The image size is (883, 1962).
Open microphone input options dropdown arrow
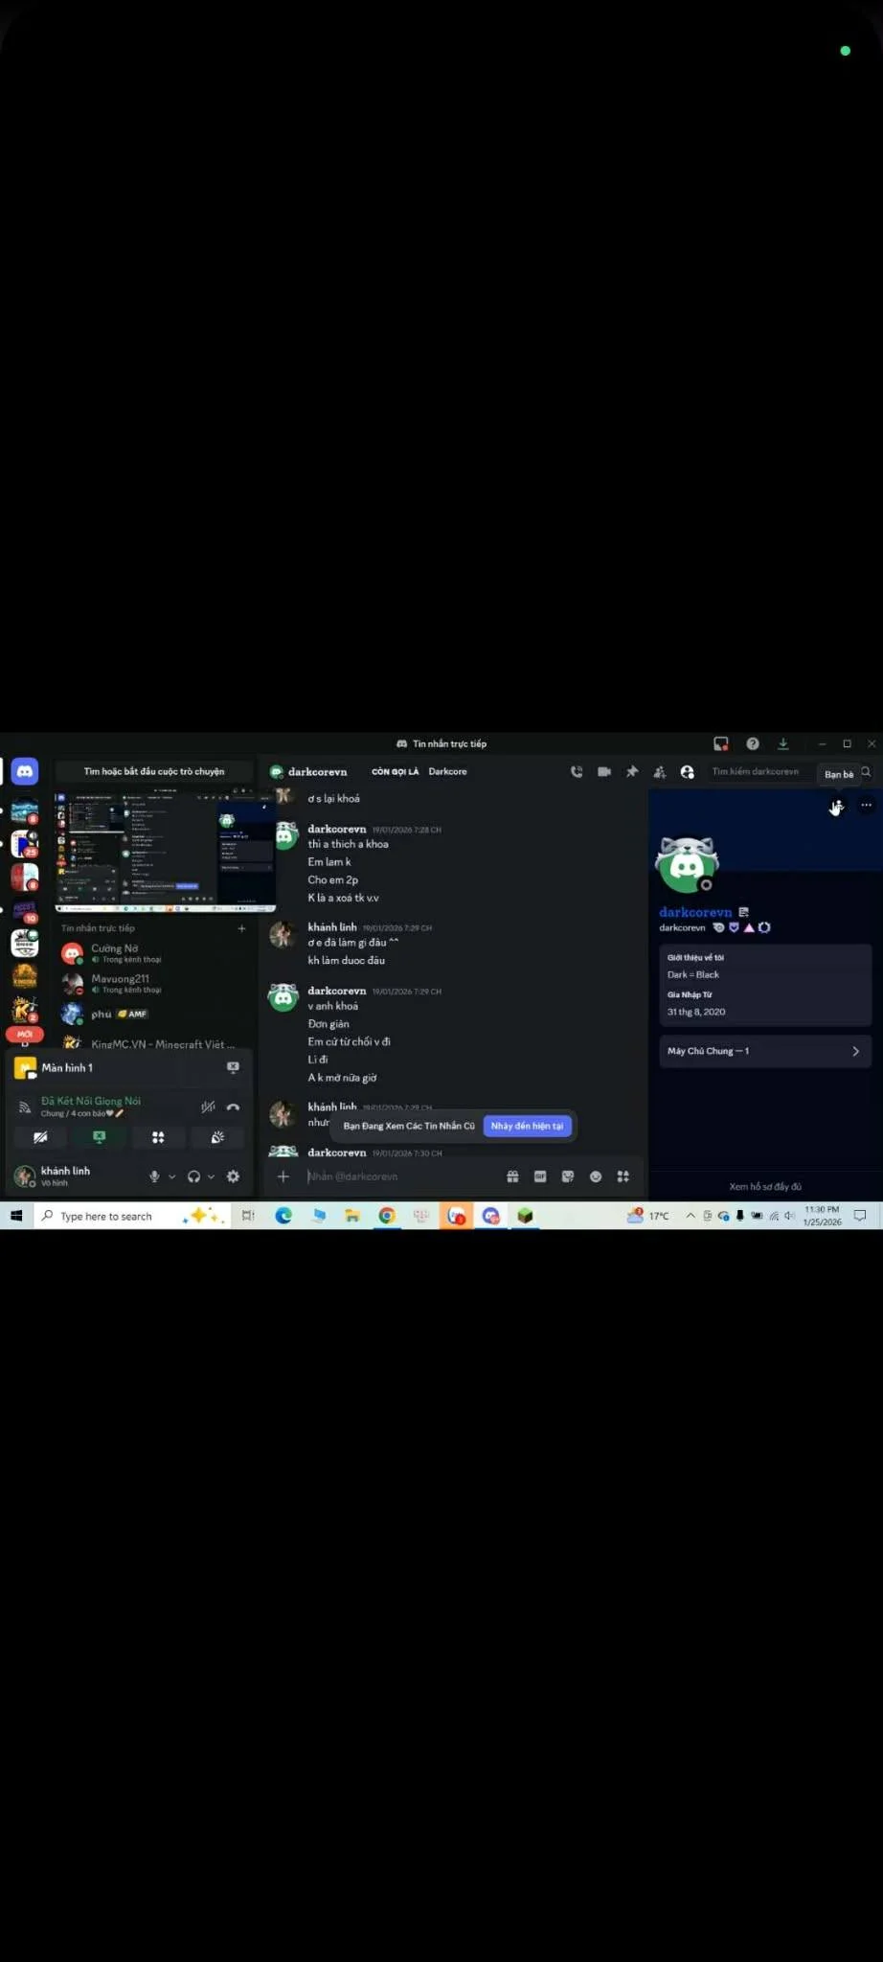[x=172, y=1176]
